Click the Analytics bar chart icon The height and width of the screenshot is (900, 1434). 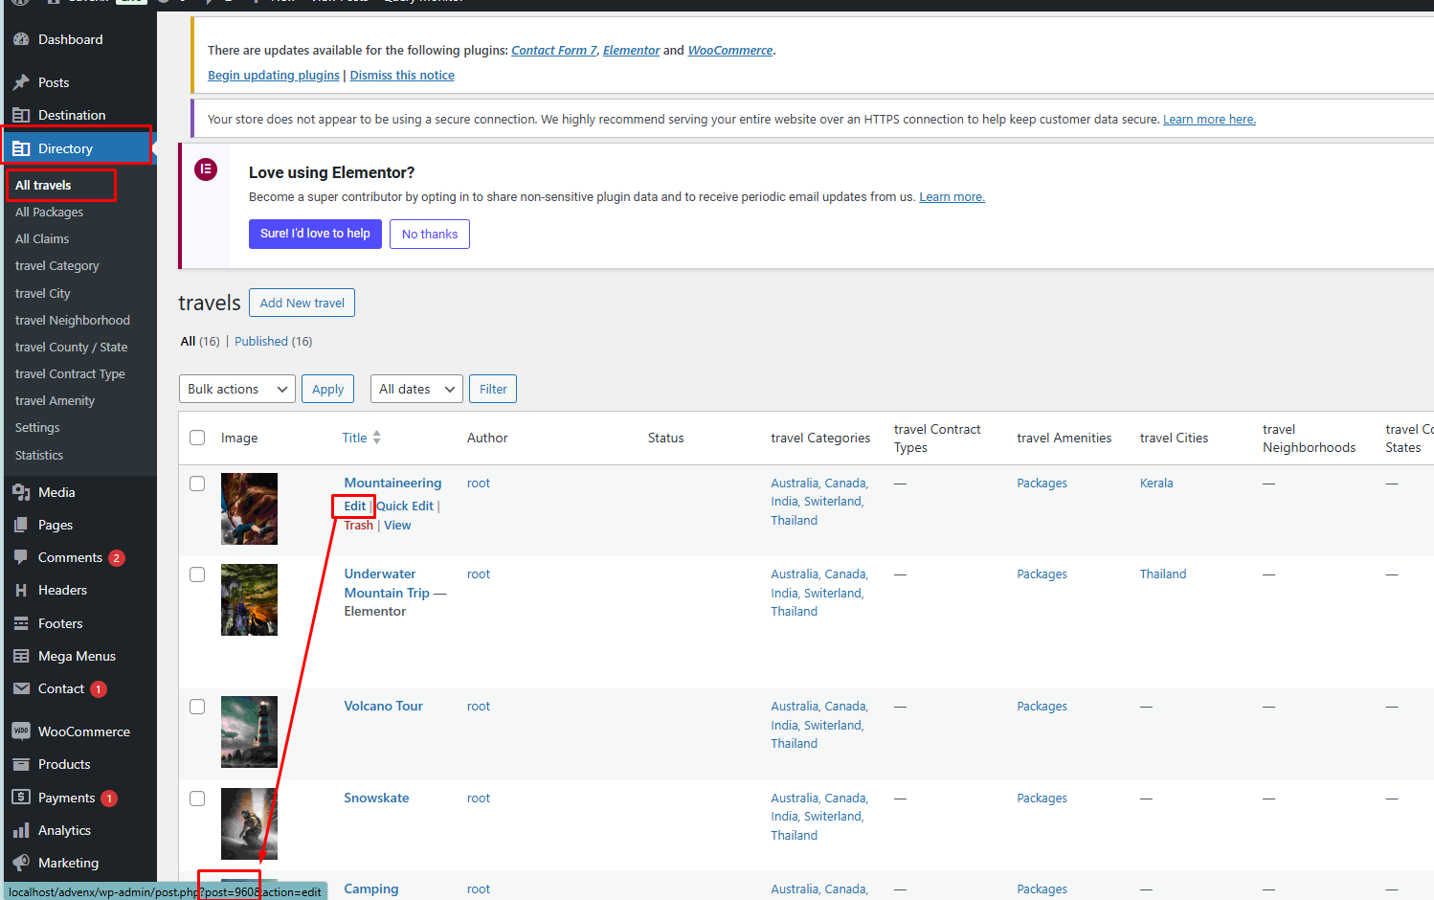click(x=21, y=830)
